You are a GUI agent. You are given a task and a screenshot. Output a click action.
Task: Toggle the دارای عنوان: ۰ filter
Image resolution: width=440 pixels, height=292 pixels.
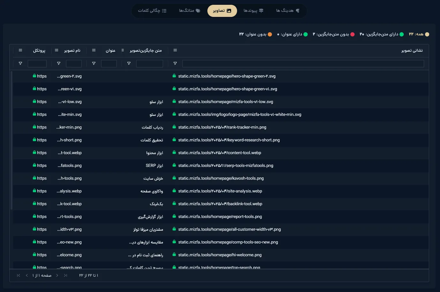tap(292, 34)
